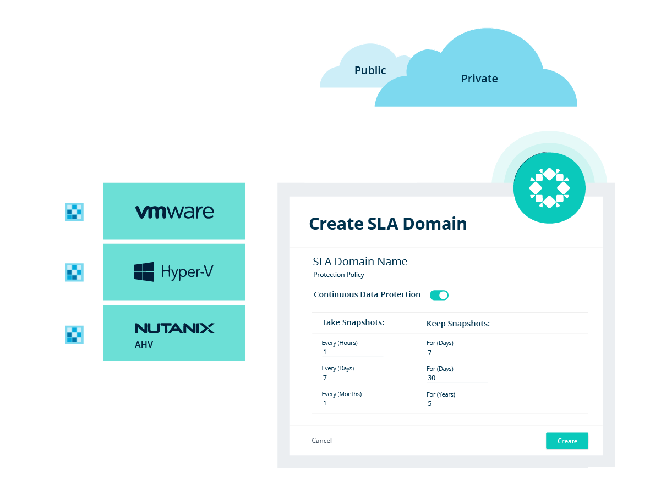Click the Keep Snapshots: column header

pyautogui.click(x=458, y=324)
